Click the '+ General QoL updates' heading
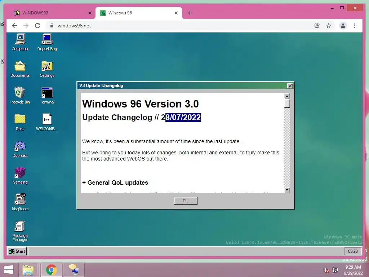Image resolution: width=369 pixels, height=277 pixels. 115,183
